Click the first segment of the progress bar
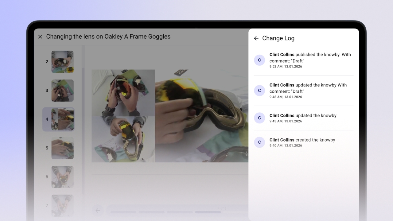 [x=123, y=212]
